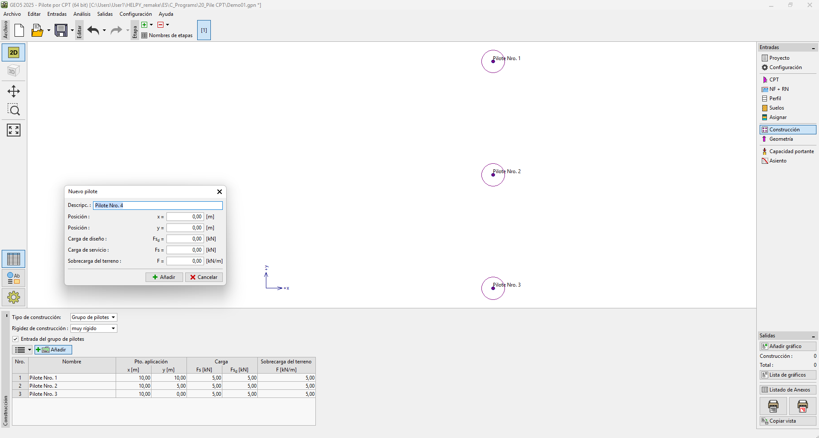Click Cancelar in the dialog
Image resolution: width=819 pixels, height=438 pixels.
pos(204,277)
